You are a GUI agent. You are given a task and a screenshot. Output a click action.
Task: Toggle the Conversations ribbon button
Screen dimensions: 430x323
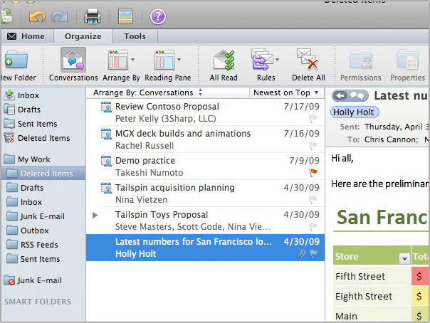pyautogui.click(x=73, y=65)
